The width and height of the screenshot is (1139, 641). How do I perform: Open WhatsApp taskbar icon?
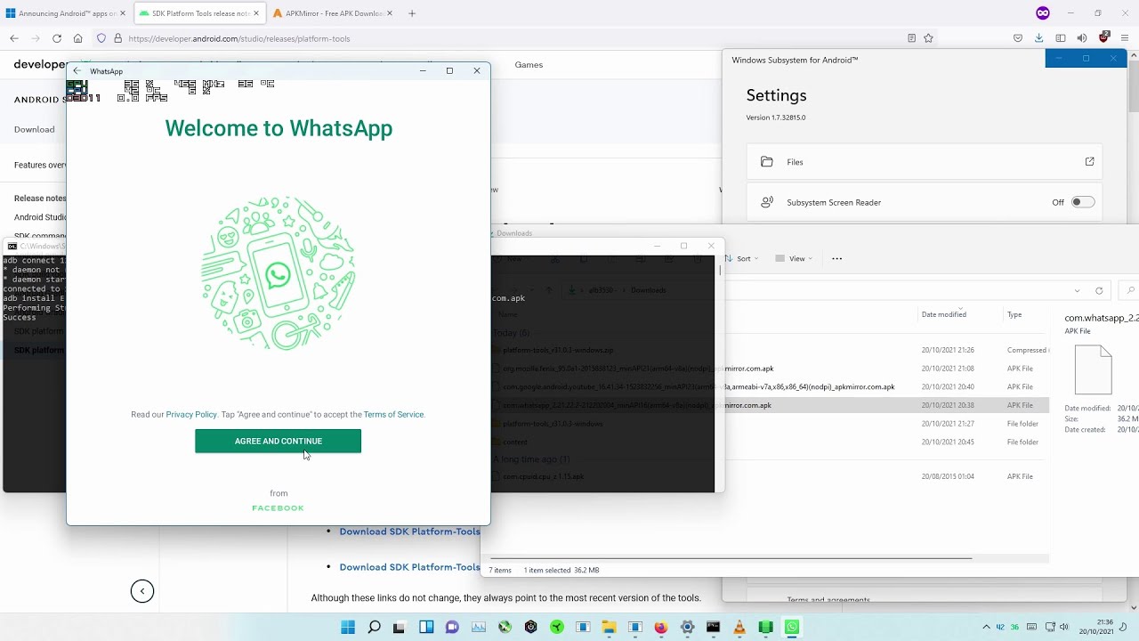pos(792,627)
